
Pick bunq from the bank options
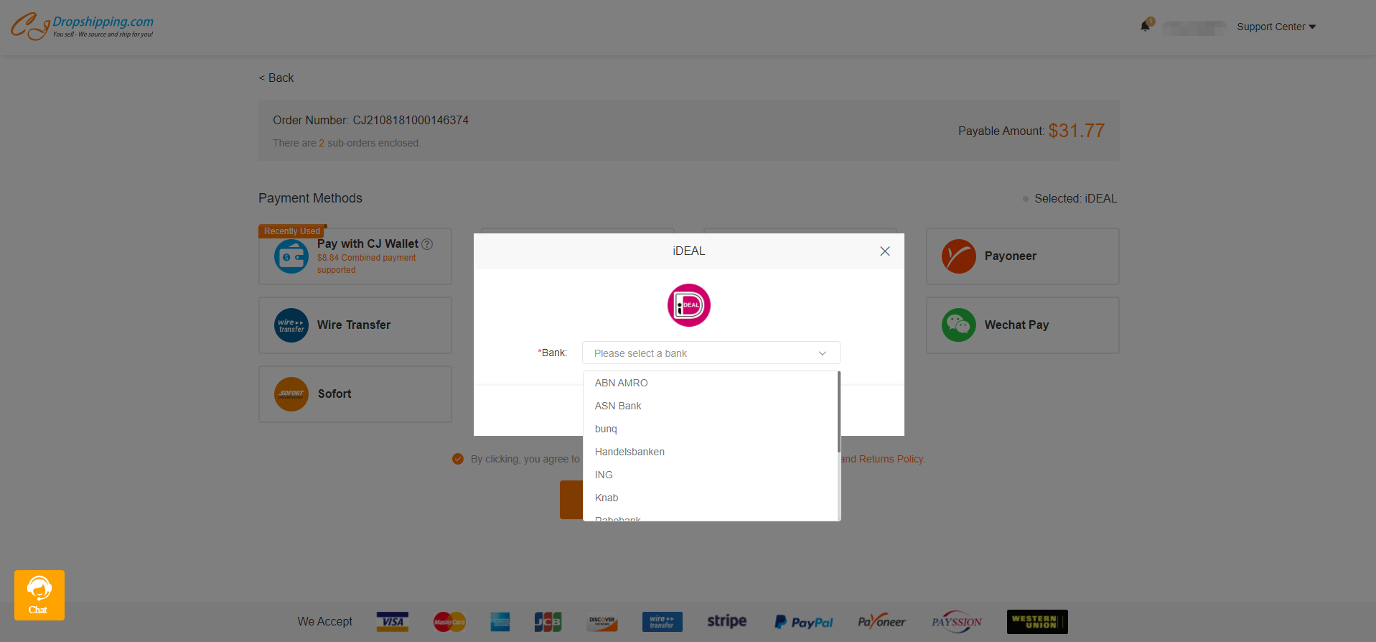point(606,429)
